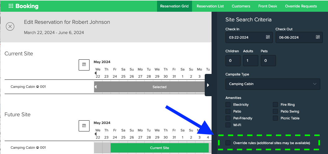This screenshot has width=328, height=154.
Task: Check the Fire Ring amenity
Action: (275, 105)
